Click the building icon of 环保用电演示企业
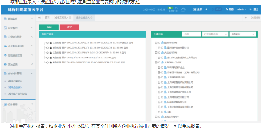261x139 pixels. click(165, 67)
